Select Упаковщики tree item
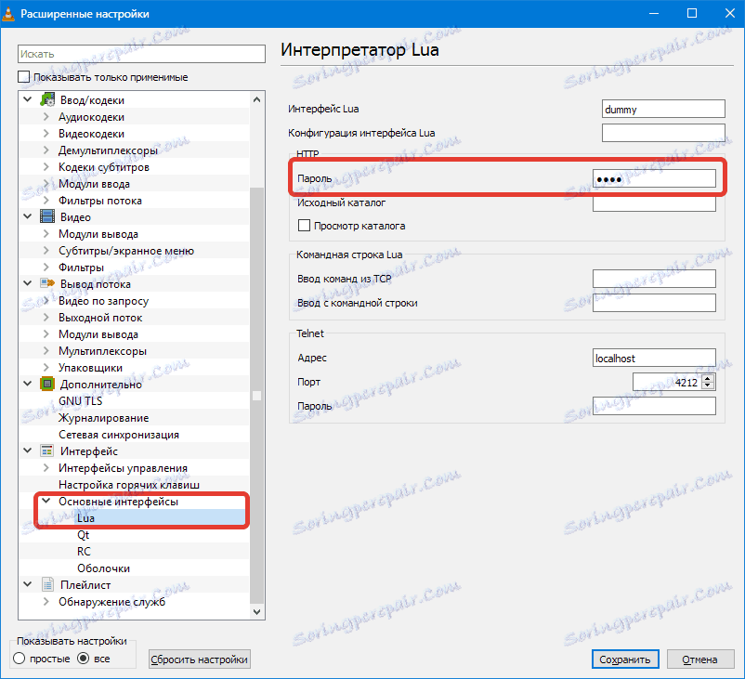This screenshot has height=679, width=745. click(x=90, y=367)
